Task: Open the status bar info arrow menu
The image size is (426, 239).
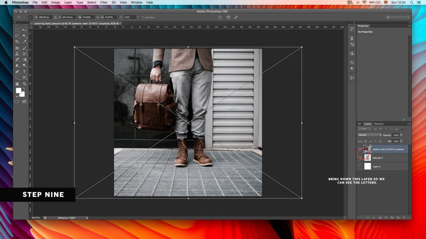Action: click(87, 218)
